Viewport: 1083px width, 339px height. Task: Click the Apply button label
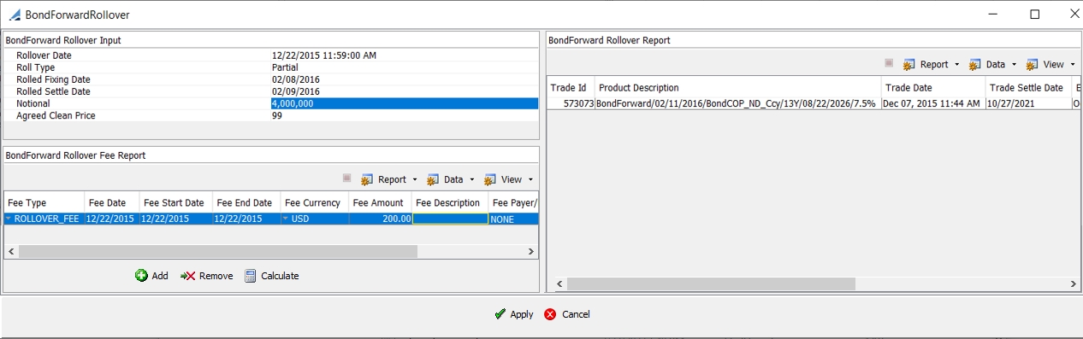point(522,314)
